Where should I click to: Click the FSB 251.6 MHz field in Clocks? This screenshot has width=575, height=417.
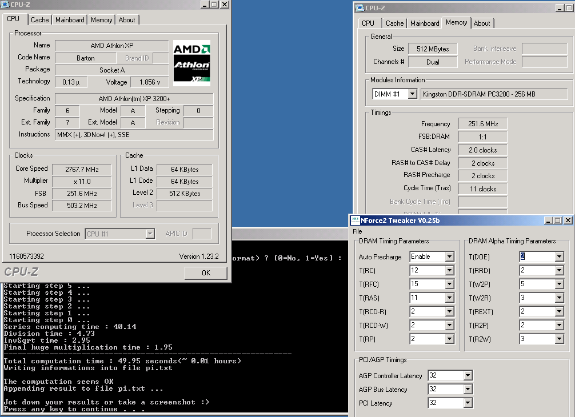point(82,194)
